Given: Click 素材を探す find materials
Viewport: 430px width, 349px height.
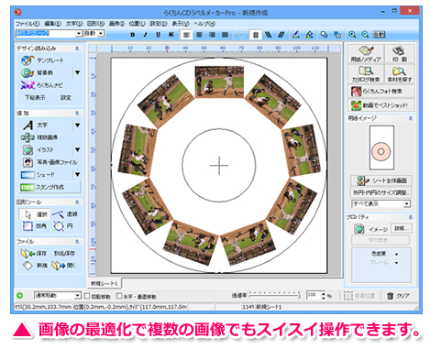Looking at the screenshot, I should coord(400,74).
